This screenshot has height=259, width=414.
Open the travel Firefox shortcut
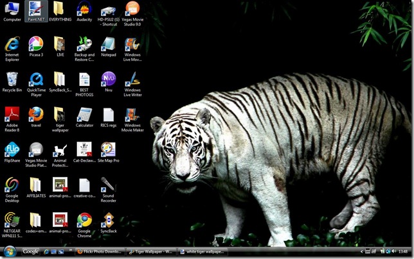pos(36,117)
